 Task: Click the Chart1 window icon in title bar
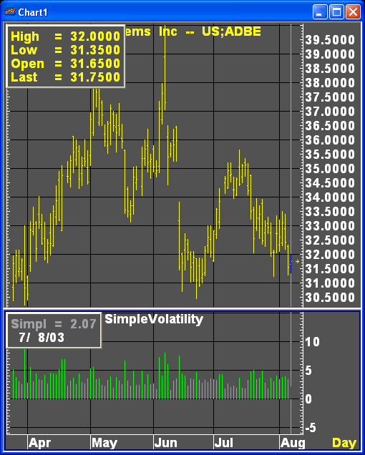(10, 12)
